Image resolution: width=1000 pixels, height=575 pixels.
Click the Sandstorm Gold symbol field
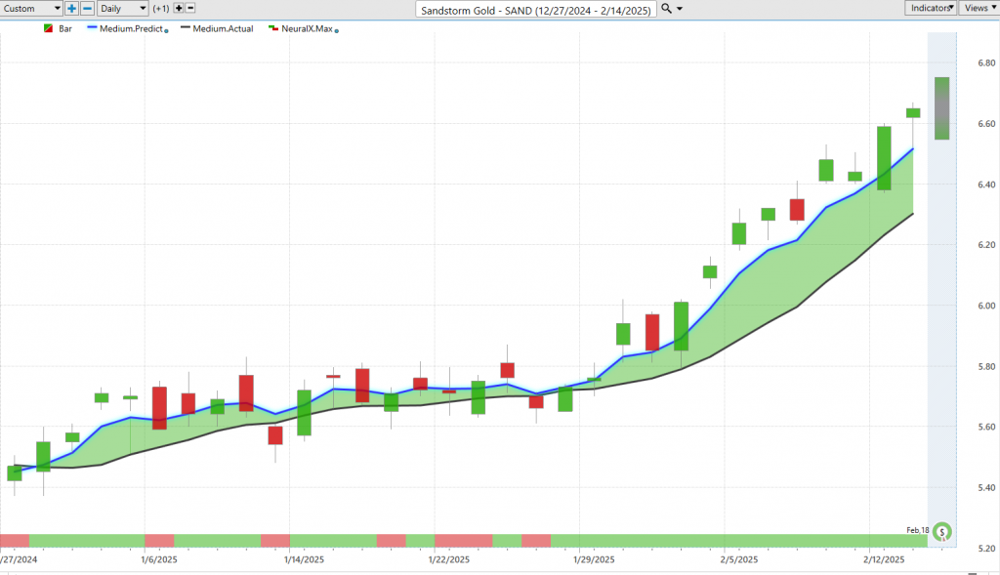coord(536,10)
